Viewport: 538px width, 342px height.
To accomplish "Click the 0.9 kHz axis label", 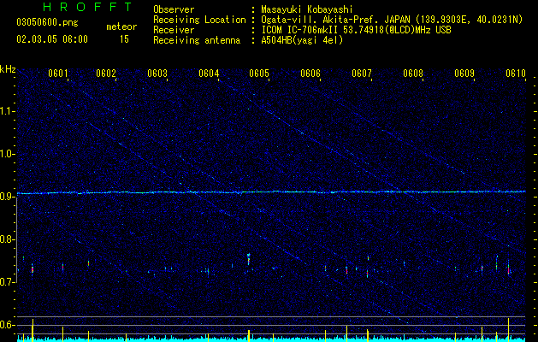I will click(8, 197).
